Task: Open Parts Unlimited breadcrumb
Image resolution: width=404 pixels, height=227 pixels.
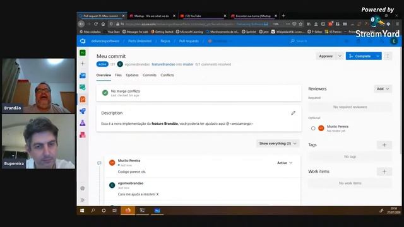Action: click(x=140, y=41)
